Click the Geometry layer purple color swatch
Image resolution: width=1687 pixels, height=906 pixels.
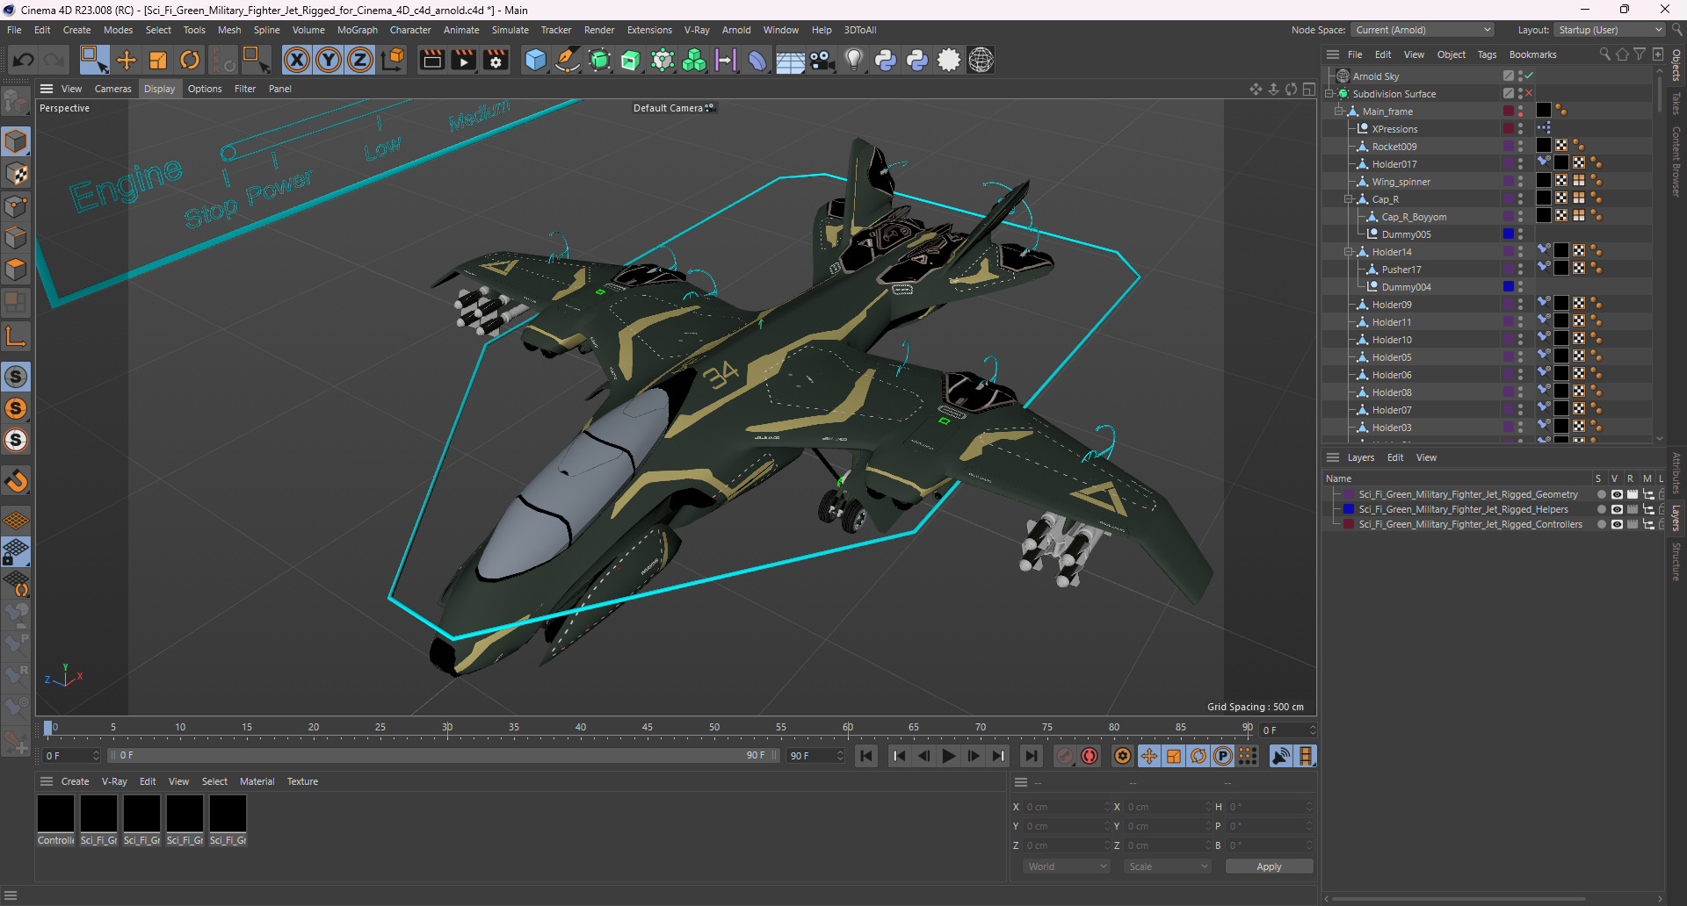1349,494
